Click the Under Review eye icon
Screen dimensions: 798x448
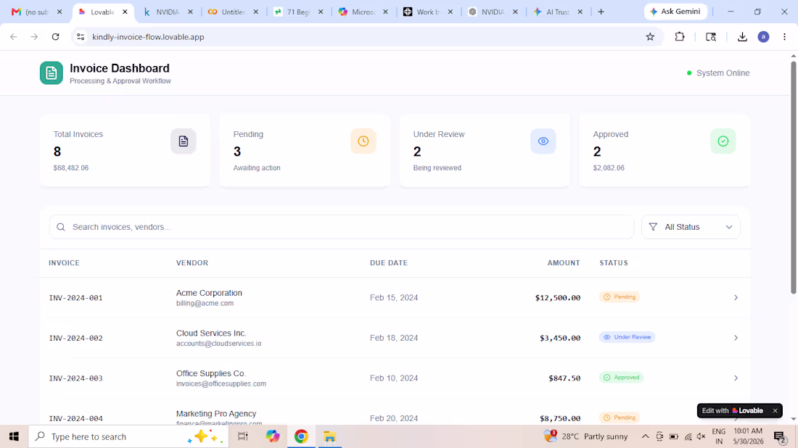(x=543, y=141)
